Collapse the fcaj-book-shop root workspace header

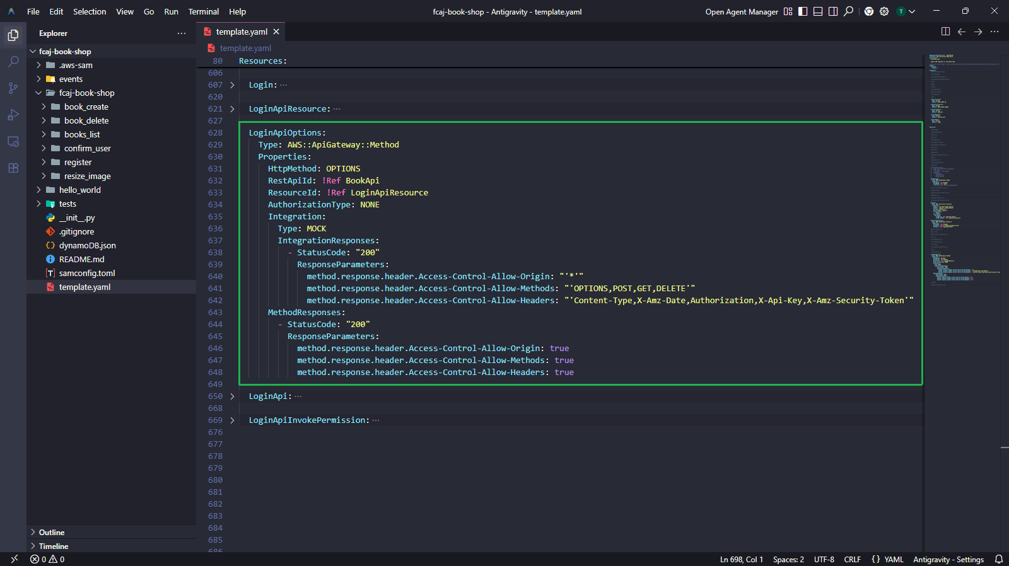(x=111, y=51)
